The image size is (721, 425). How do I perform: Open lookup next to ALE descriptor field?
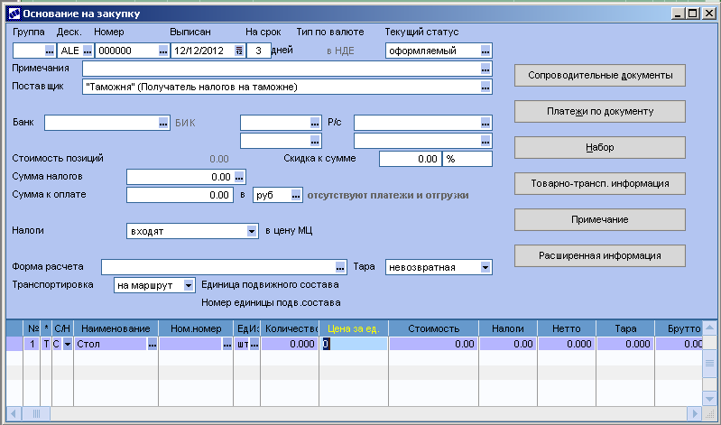click(x=88, y=51)
